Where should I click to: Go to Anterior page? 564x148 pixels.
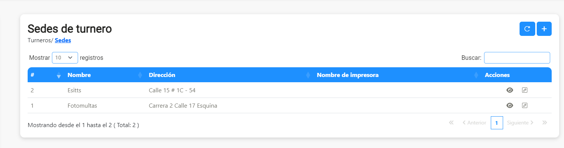tap(474, 123)
